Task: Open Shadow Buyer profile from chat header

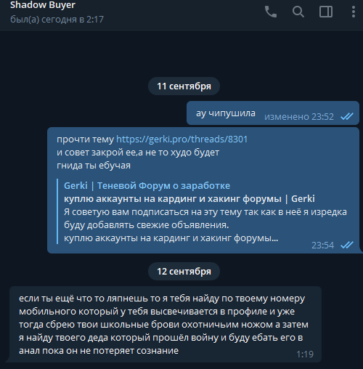Action: [43, 5]
